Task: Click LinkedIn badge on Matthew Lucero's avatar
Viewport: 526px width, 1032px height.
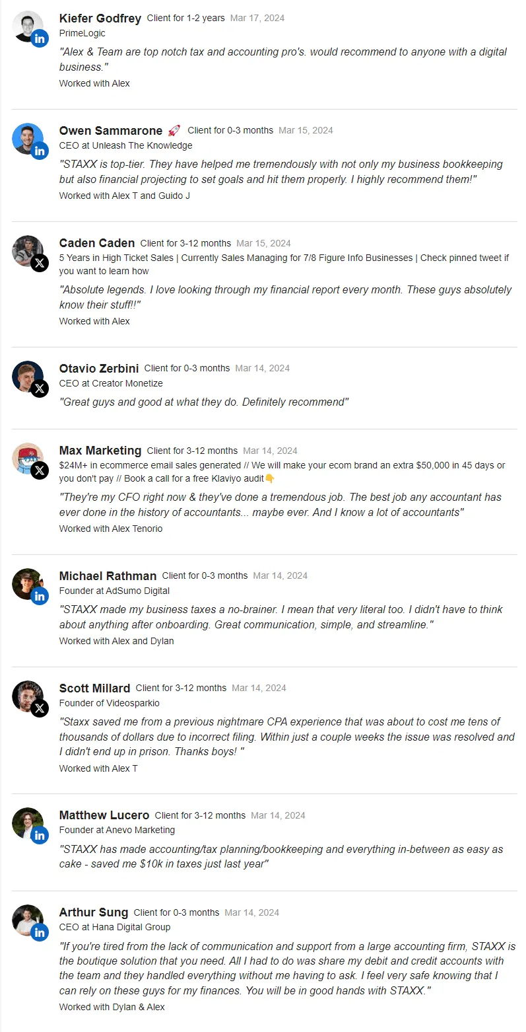Action: coord(40,835)
